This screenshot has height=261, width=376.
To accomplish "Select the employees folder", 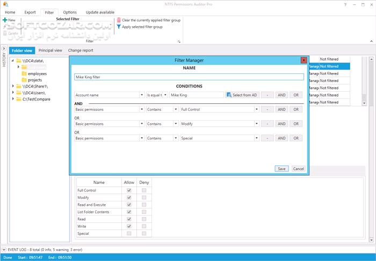I will point(37,73).
